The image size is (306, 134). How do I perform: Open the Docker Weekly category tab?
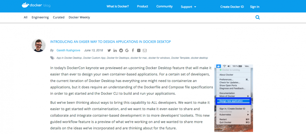pyautogui.click(x=79, y=17)
